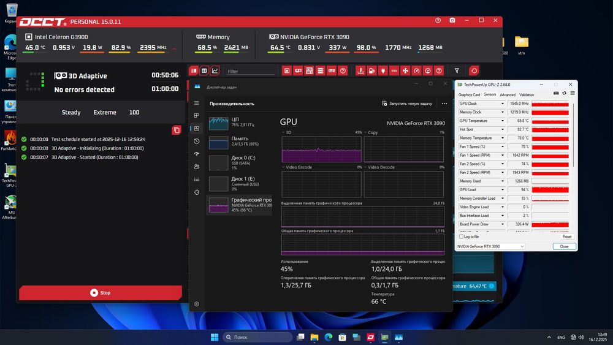Image resolution: width=613 pixels, height=345 pixels.
Task: Open Hot Spot sensor dropdown in GPU-Z
Action: pos(503,129)
